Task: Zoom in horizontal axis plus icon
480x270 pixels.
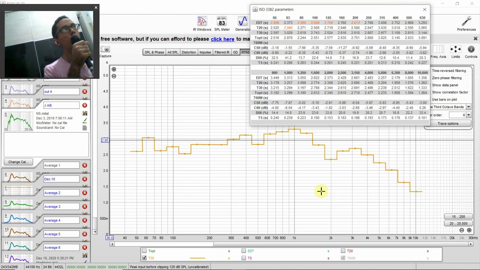Action: point(469,230)
